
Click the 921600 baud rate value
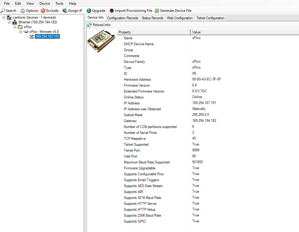198,162
